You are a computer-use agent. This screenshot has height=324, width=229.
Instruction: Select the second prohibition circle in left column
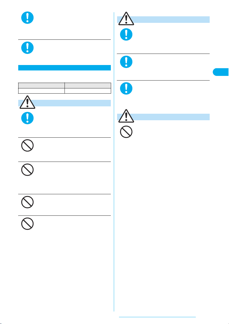point(28,170)
